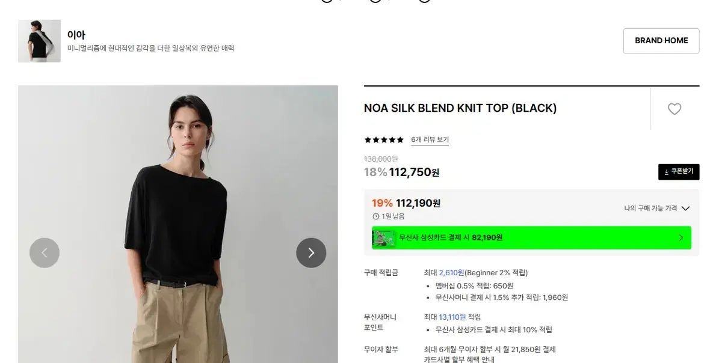This screenshot has width=722, height=363.
Task: Click the main product model photo
Action: click(x=178, y=224)
